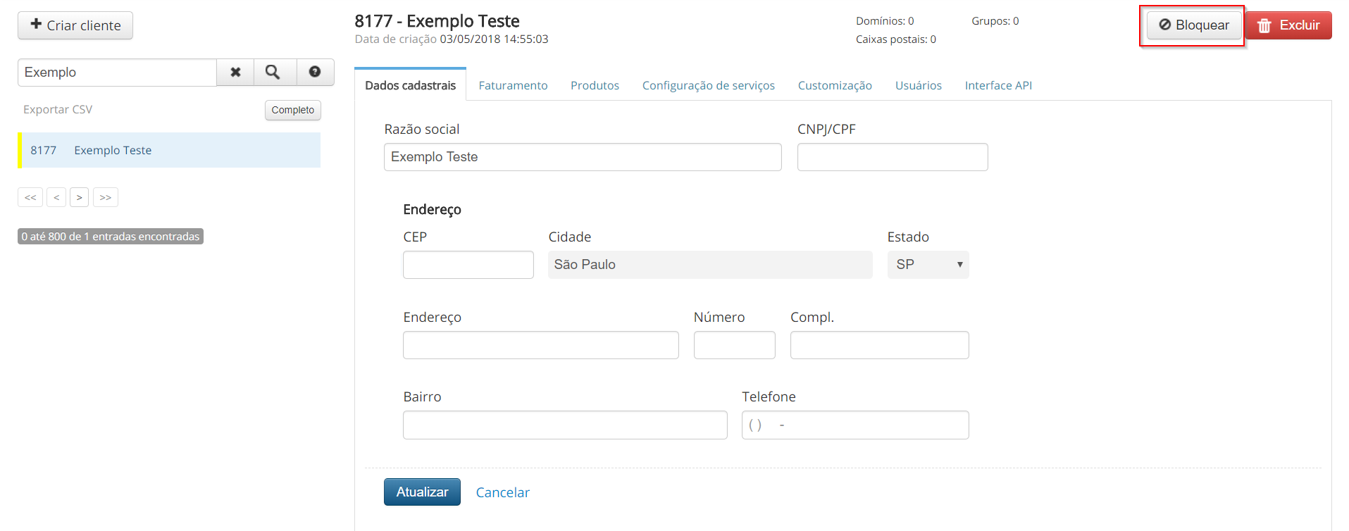Switch to the Produtos tab

click(x=595, y=85)
